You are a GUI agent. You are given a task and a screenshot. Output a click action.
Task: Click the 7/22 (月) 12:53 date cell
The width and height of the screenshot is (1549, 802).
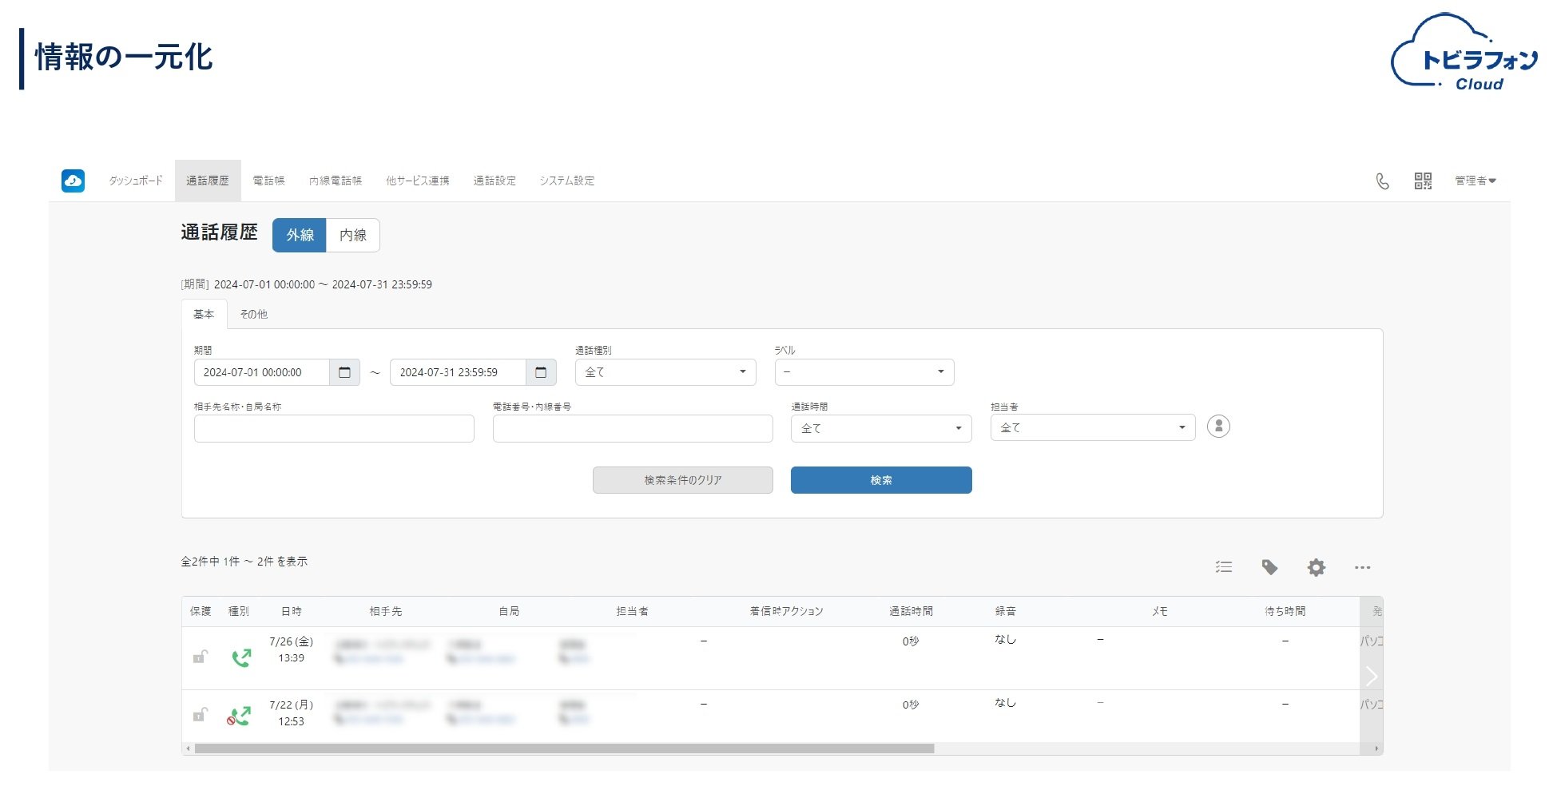click(x=291, y=713)
